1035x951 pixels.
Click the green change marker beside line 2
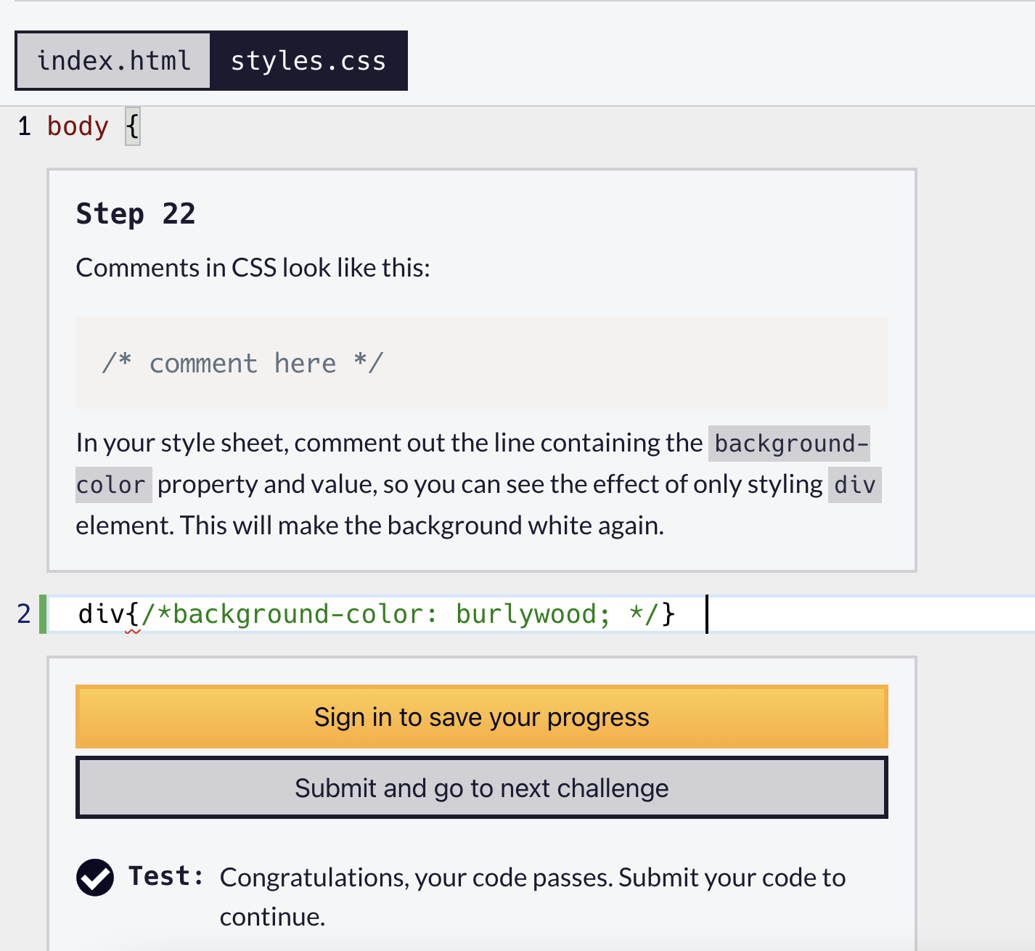(x=45, y=614)
